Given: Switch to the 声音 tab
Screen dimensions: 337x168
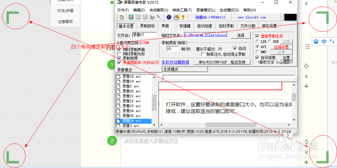Looking at the screenshot, I should pyautogui.click(x=165, y=26).
